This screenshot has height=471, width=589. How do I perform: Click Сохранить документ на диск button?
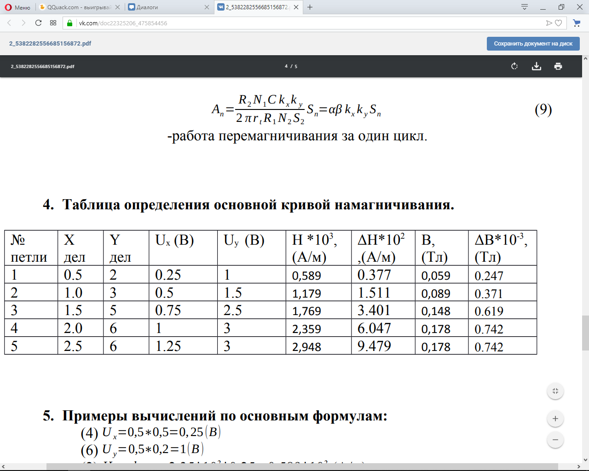click(533, 44)
